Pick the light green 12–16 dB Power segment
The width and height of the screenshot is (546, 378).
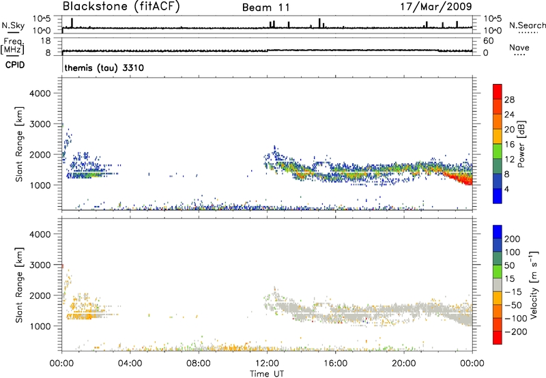point(498,151)
